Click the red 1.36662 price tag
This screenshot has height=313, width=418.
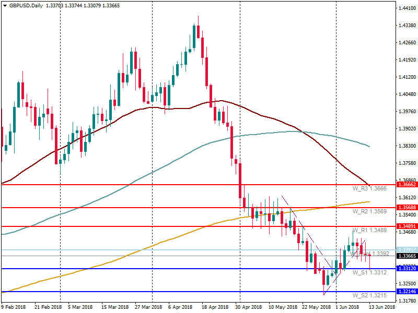[407, 185]
